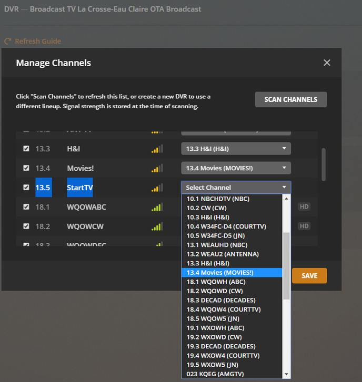The image size is (362, 382).
Task: Click the signal strength icon for 18.2 WQOWCW
Action: tap(157, 226)
